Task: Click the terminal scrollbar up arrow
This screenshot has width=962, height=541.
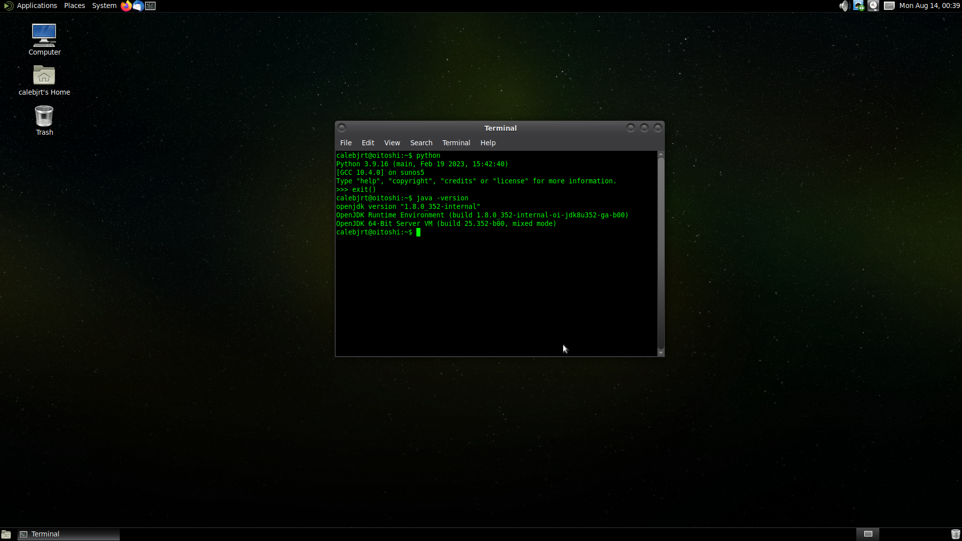Action: click(661, 154)
